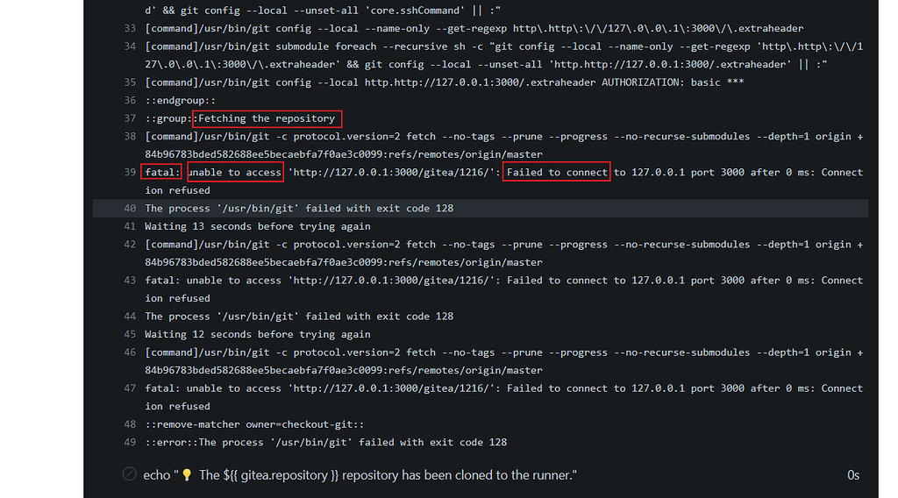The image size is (898, 498).
Task: Click line number 36 for endgroup entry
Action: click(130, 100)
